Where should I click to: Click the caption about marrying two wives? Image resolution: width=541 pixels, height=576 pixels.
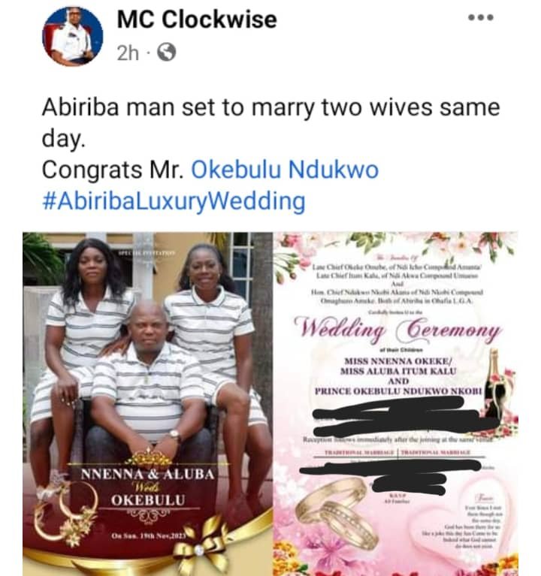click(270, 123)
